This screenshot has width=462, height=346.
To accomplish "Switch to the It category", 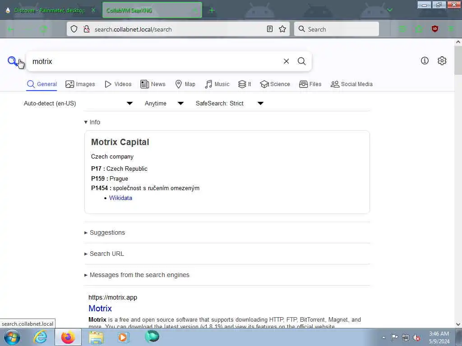I will point(245,84).
